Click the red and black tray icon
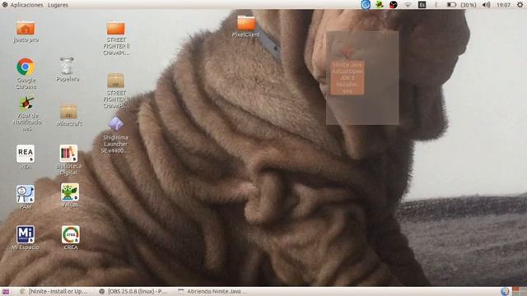The image size is (527, 296). tap(394, 5)
